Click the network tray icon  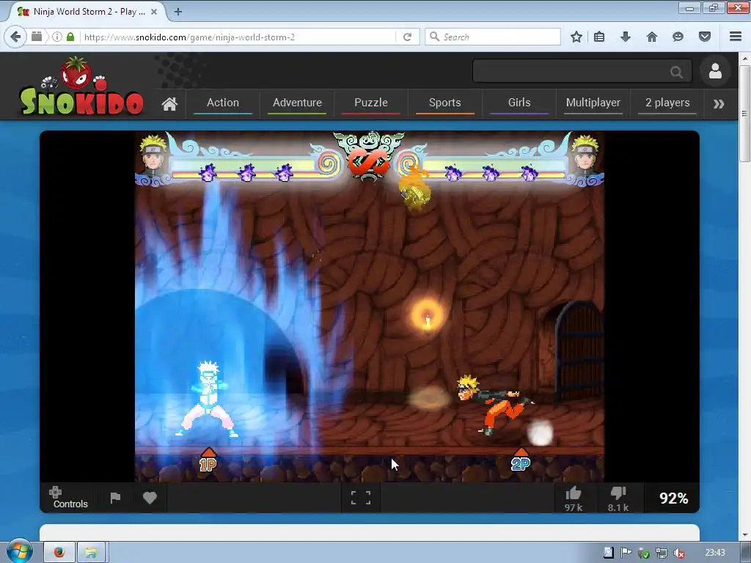point(661,553)
